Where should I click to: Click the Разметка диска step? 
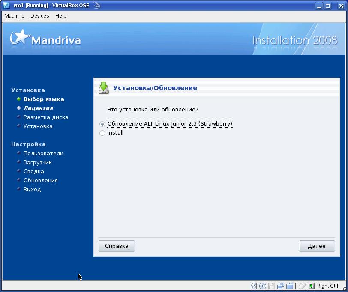(46, 117)
